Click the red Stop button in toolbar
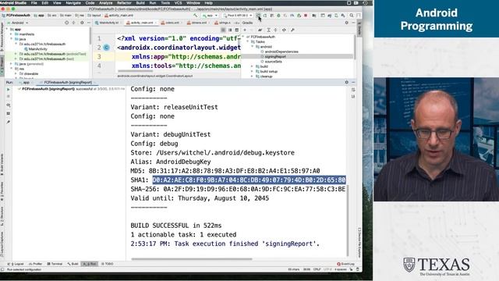 [x=306, y=16]
